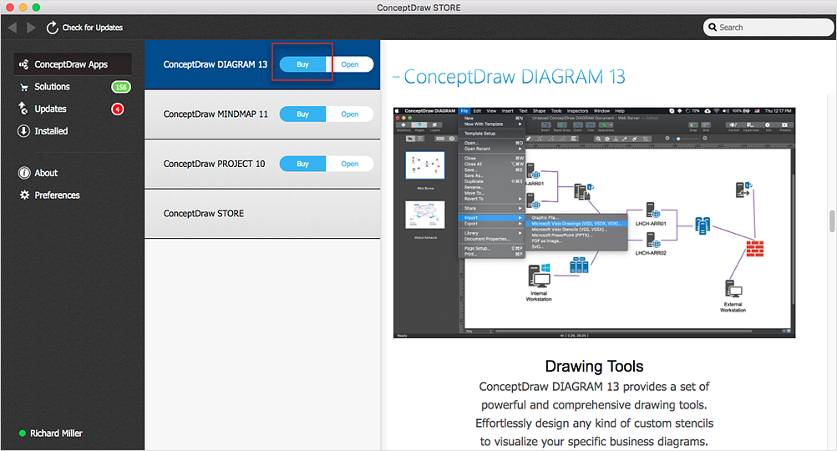837x451 pixels.
Task: Click the DIAGRAM 13 screenshot preview
Action: coord(594,222)
